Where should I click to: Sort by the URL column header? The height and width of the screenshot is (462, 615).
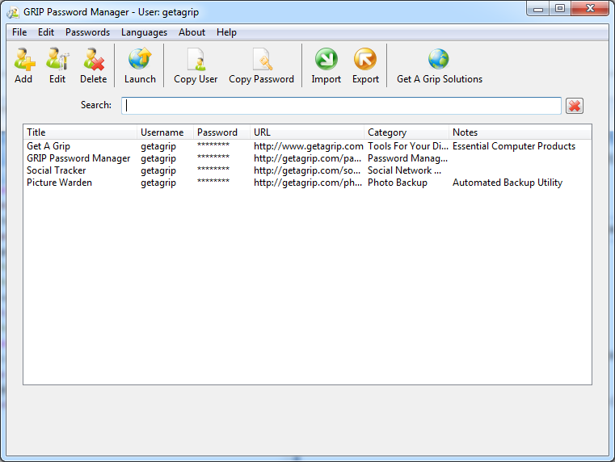307,132
